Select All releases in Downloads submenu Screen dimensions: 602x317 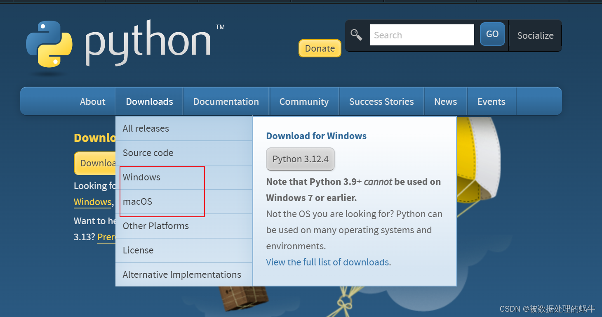click(184, 128)
